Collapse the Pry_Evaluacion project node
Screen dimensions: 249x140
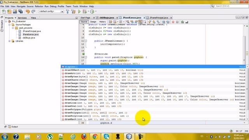point(6,21)
